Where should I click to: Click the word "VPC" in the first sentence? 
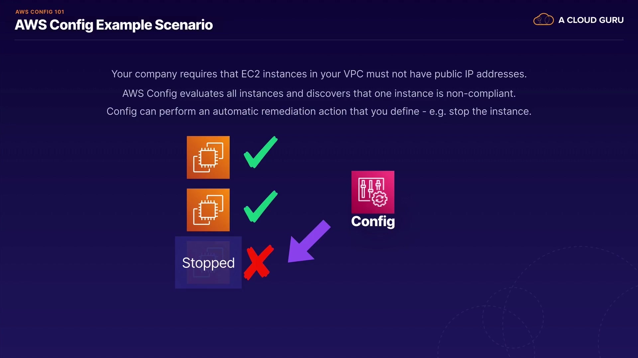point(353,74)
